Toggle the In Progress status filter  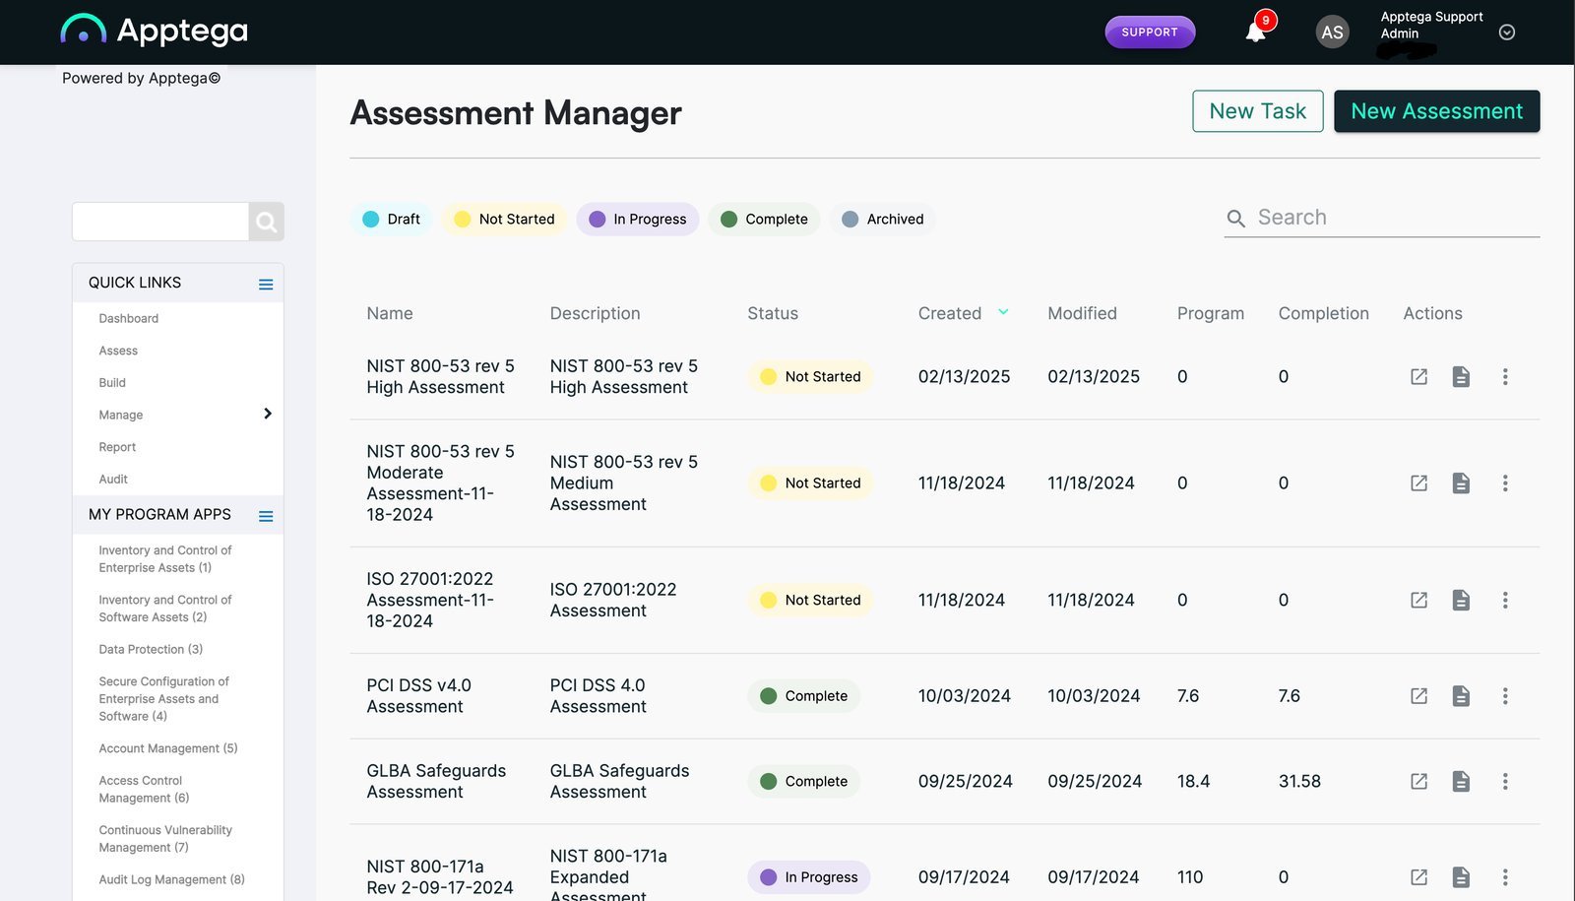(x=638, y=219)
